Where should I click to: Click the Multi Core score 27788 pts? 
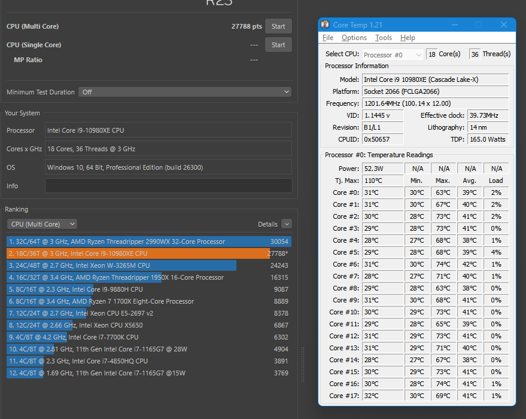pyautogui.click(x=247, y=26)
